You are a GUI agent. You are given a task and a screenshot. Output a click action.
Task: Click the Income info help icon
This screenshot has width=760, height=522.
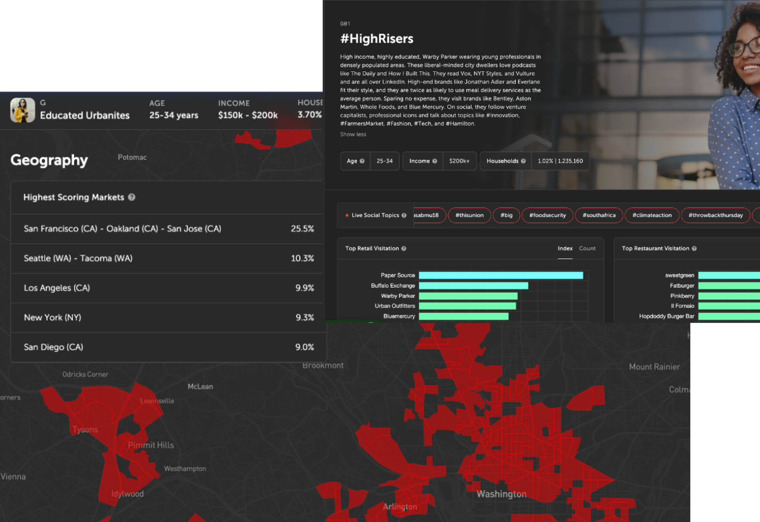tap(435, 161)
